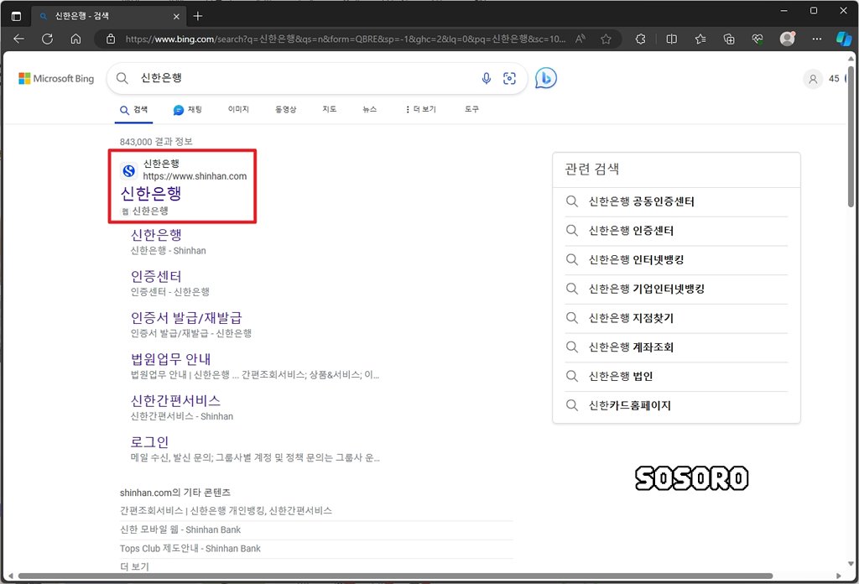This screenshot has width=859, height=584.
Task: Open Read aloud icon in address bar
Action: [x=580, y=39]
